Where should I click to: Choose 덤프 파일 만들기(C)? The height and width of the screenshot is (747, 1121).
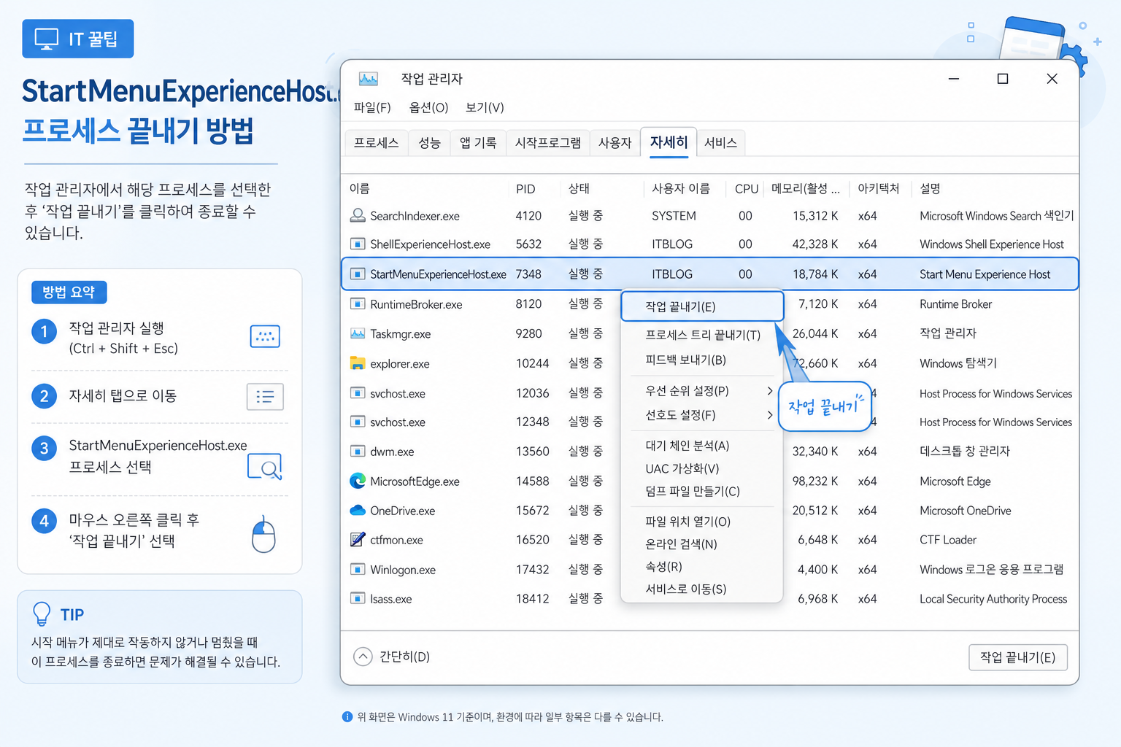(x=702, y=491)
